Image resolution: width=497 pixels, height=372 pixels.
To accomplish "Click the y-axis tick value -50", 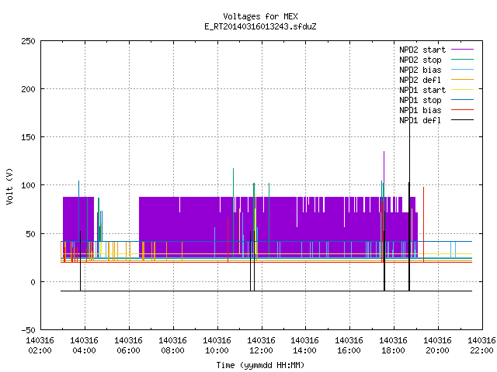I will click(28, 330).
